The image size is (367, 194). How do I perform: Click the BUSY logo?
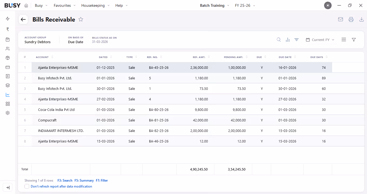tap(12, 5)
